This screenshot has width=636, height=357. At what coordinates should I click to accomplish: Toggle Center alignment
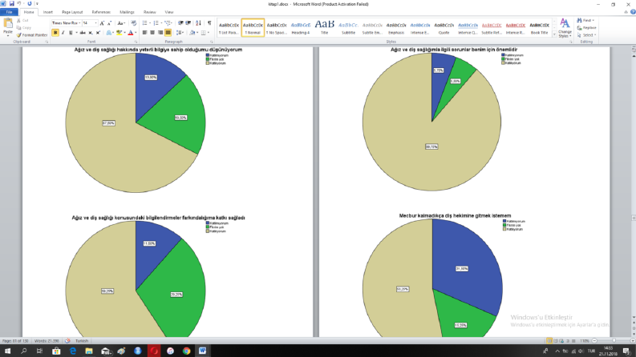[x=152, y=33]
